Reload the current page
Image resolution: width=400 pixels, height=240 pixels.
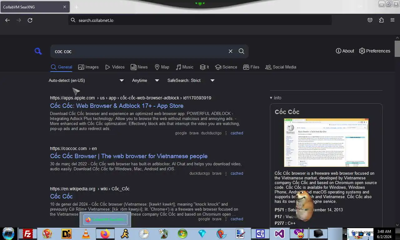coord(30,20)
